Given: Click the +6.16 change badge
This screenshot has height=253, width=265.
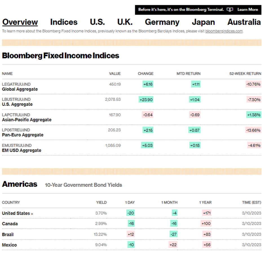Looking at the screenshot, I should [x=148, y=84].
